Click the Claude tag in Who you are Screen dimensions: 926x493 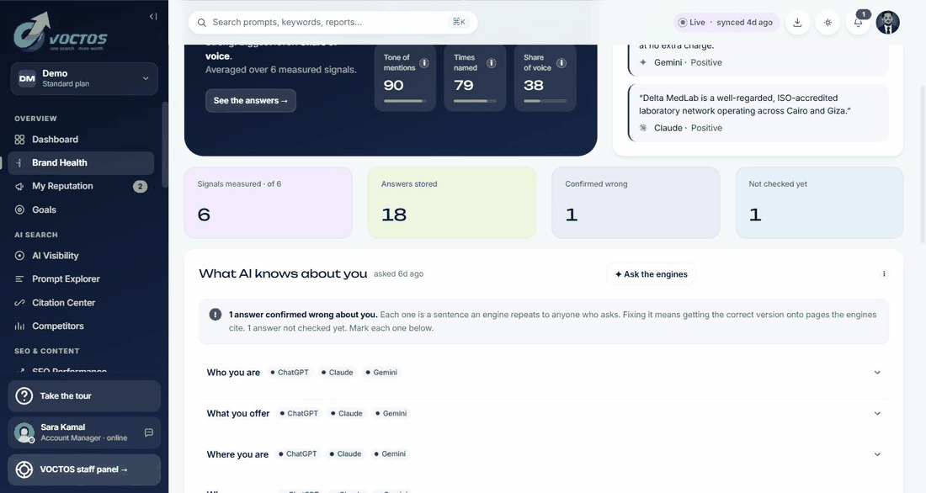click(338, 373)
